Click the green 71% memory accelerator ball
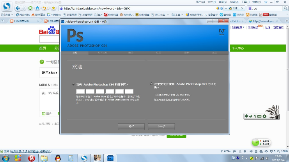Screen dimensions: 289x162 [x=255, y=142]
